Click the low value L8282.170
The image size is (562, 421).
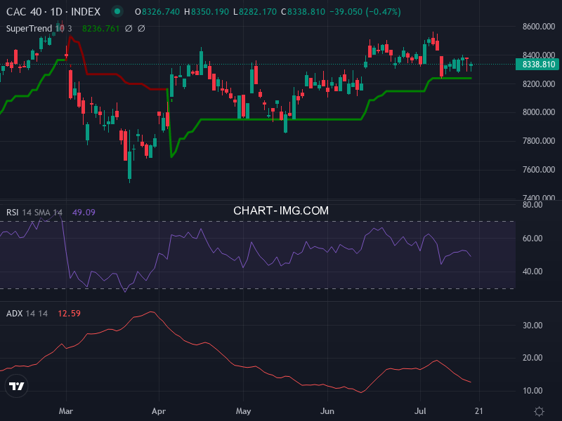(255, 12)
